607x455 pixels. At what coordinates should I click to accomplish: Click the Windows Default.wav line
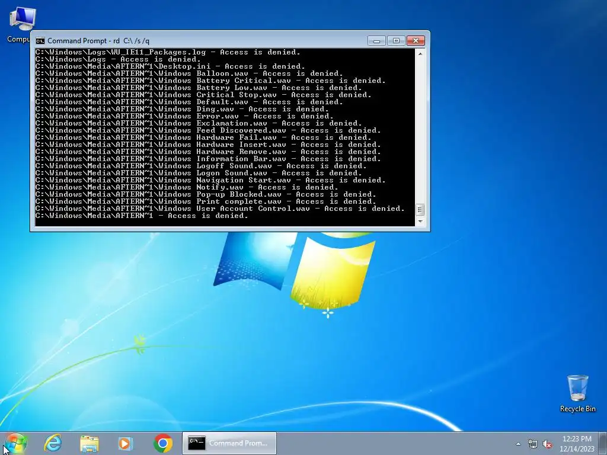click(x=189, y=102)
